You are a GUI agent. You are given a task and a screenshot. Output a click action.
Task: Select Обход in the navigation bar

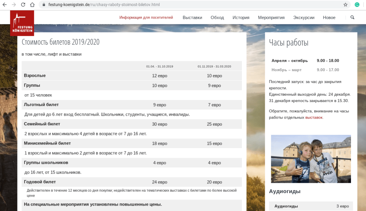[x=217, y=17]
